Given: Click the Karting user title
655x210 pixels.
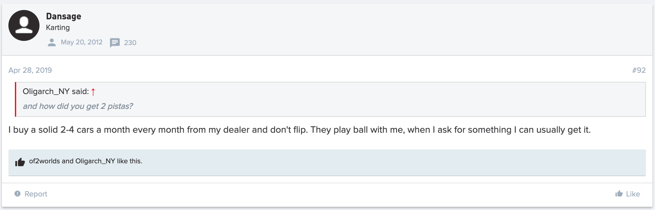Looking at the screenshot, I should point(58,28).
